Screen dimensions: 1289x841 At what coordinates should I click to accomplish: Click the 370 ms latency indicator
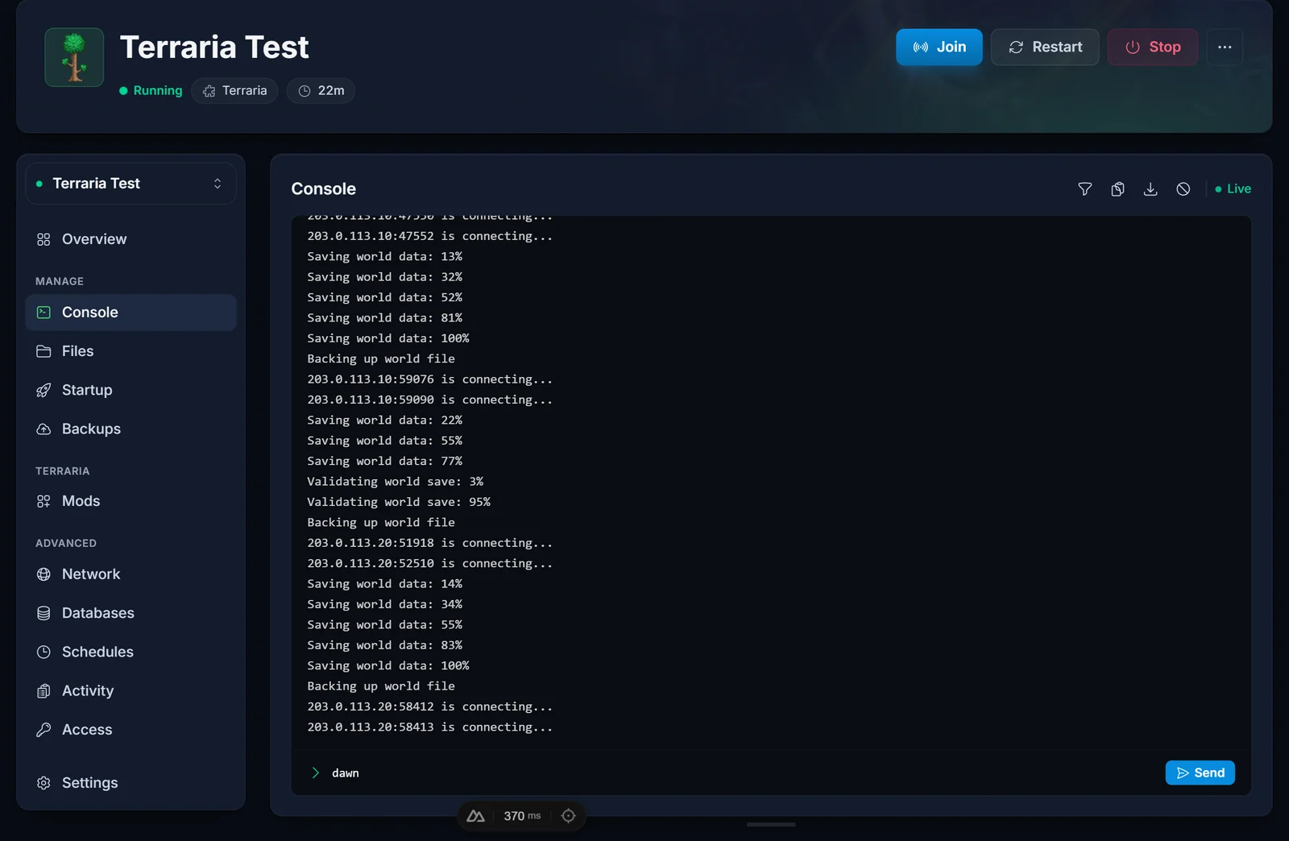pos(522,816)
